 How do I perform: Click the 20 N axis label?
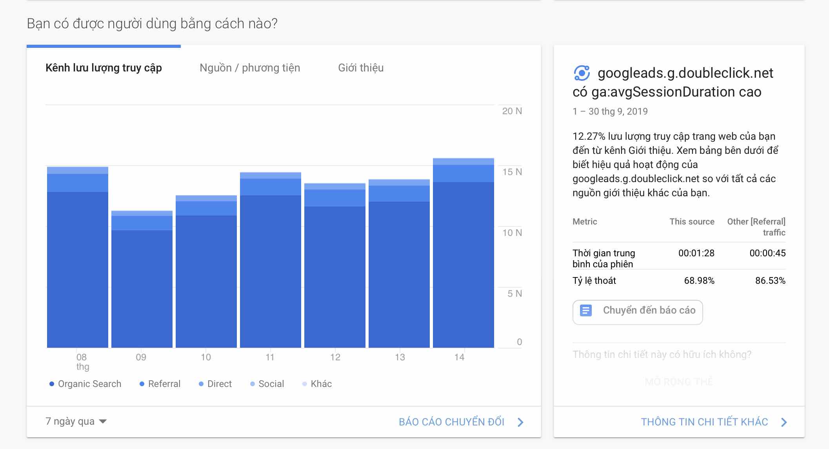512,111
